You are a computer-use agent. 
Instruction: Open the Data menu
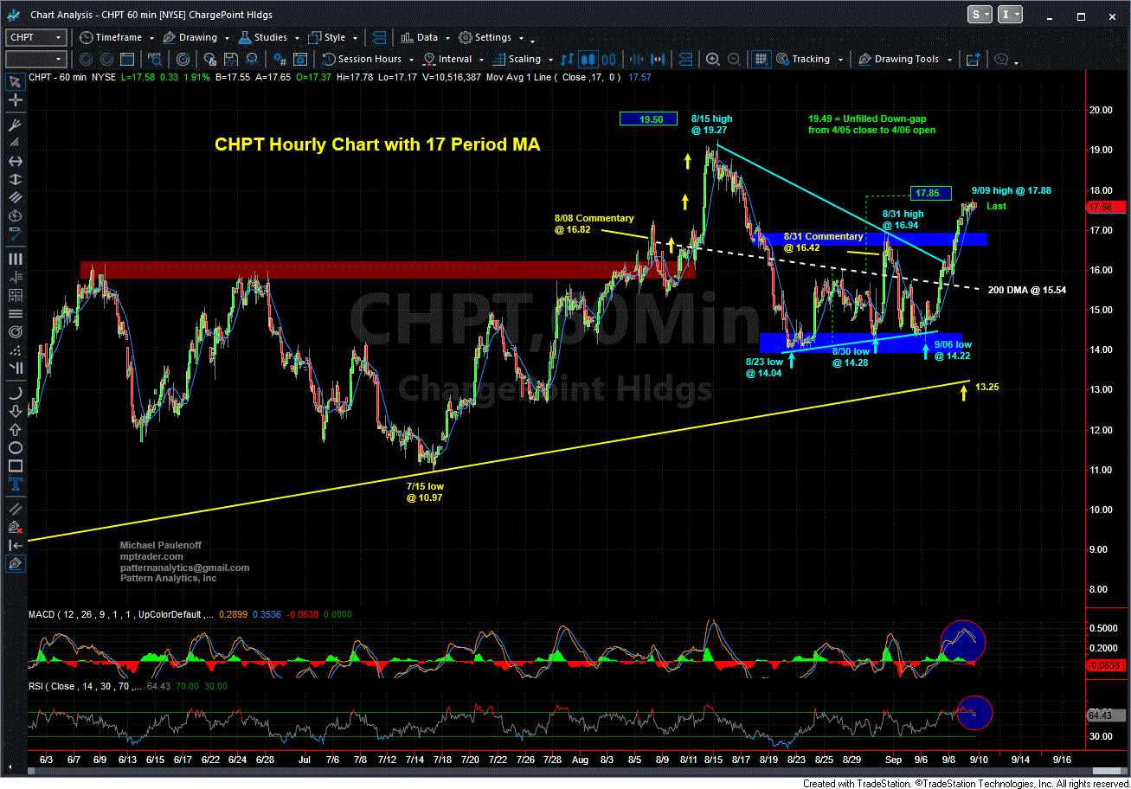tap(425, 37)
